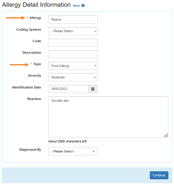Click the Coding System dropdown chevron

coord(95,31)
